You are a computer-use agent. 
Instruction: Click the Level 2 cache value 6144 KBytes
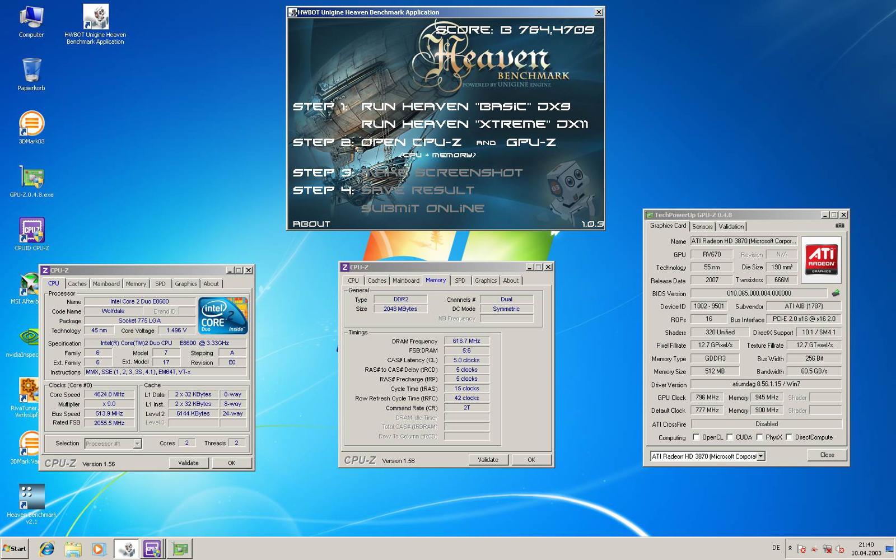[x=193, y=413]
